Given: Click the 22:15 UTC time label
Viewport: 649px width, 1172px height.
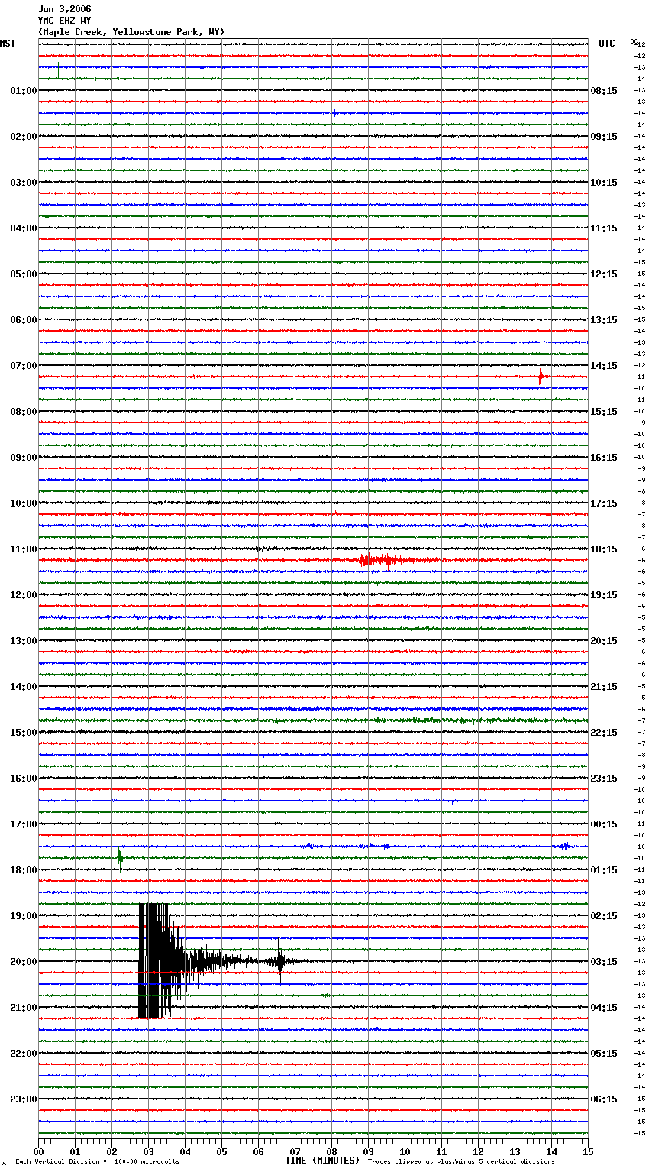Looking at the screenshot, I should [x=604, y=733].
